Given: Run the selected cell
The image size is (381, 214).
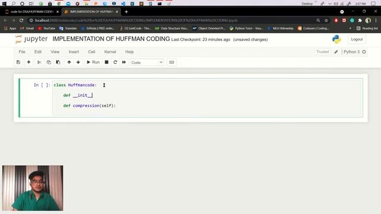Looking at the screenshot, I should [93, 62].
